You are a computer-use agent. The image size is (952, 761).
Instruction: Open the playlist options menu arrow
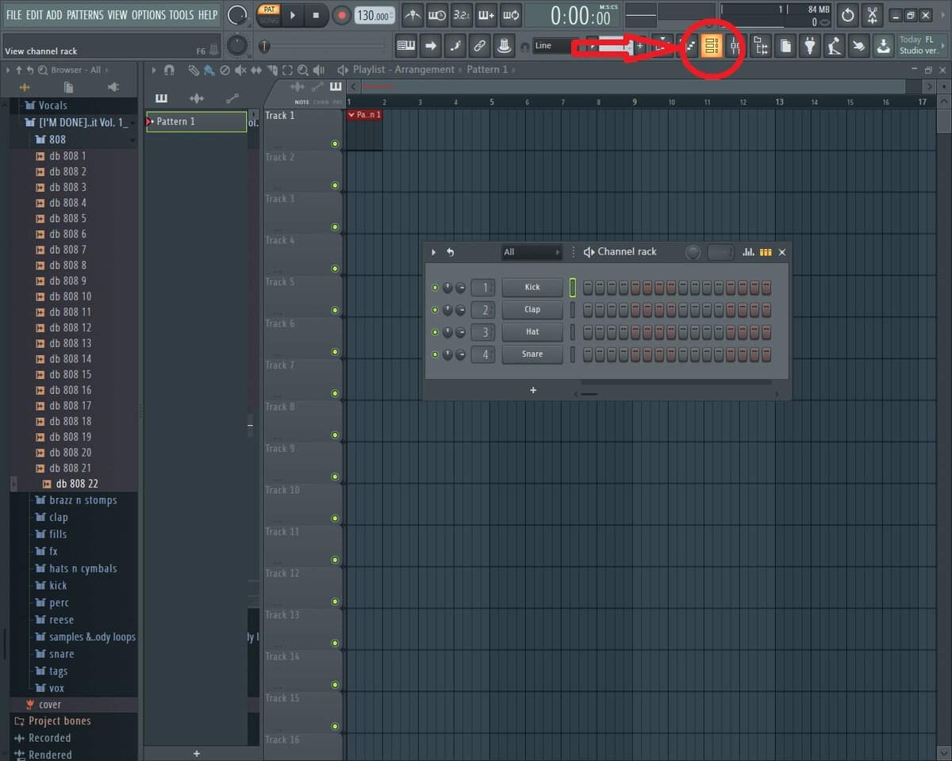[x=154, y=70]
